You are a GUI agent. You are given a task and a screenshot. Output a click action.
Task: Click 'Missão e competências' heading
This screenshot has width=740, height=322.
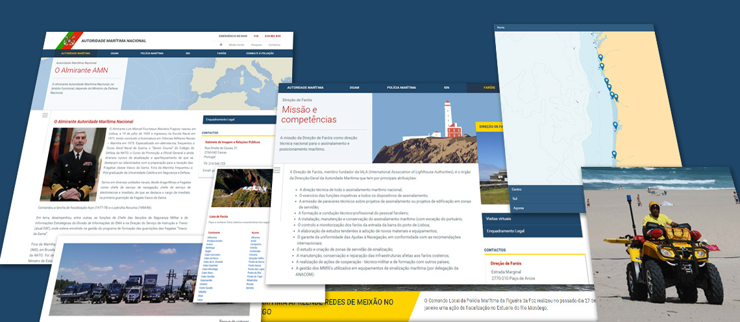[309, 114]
